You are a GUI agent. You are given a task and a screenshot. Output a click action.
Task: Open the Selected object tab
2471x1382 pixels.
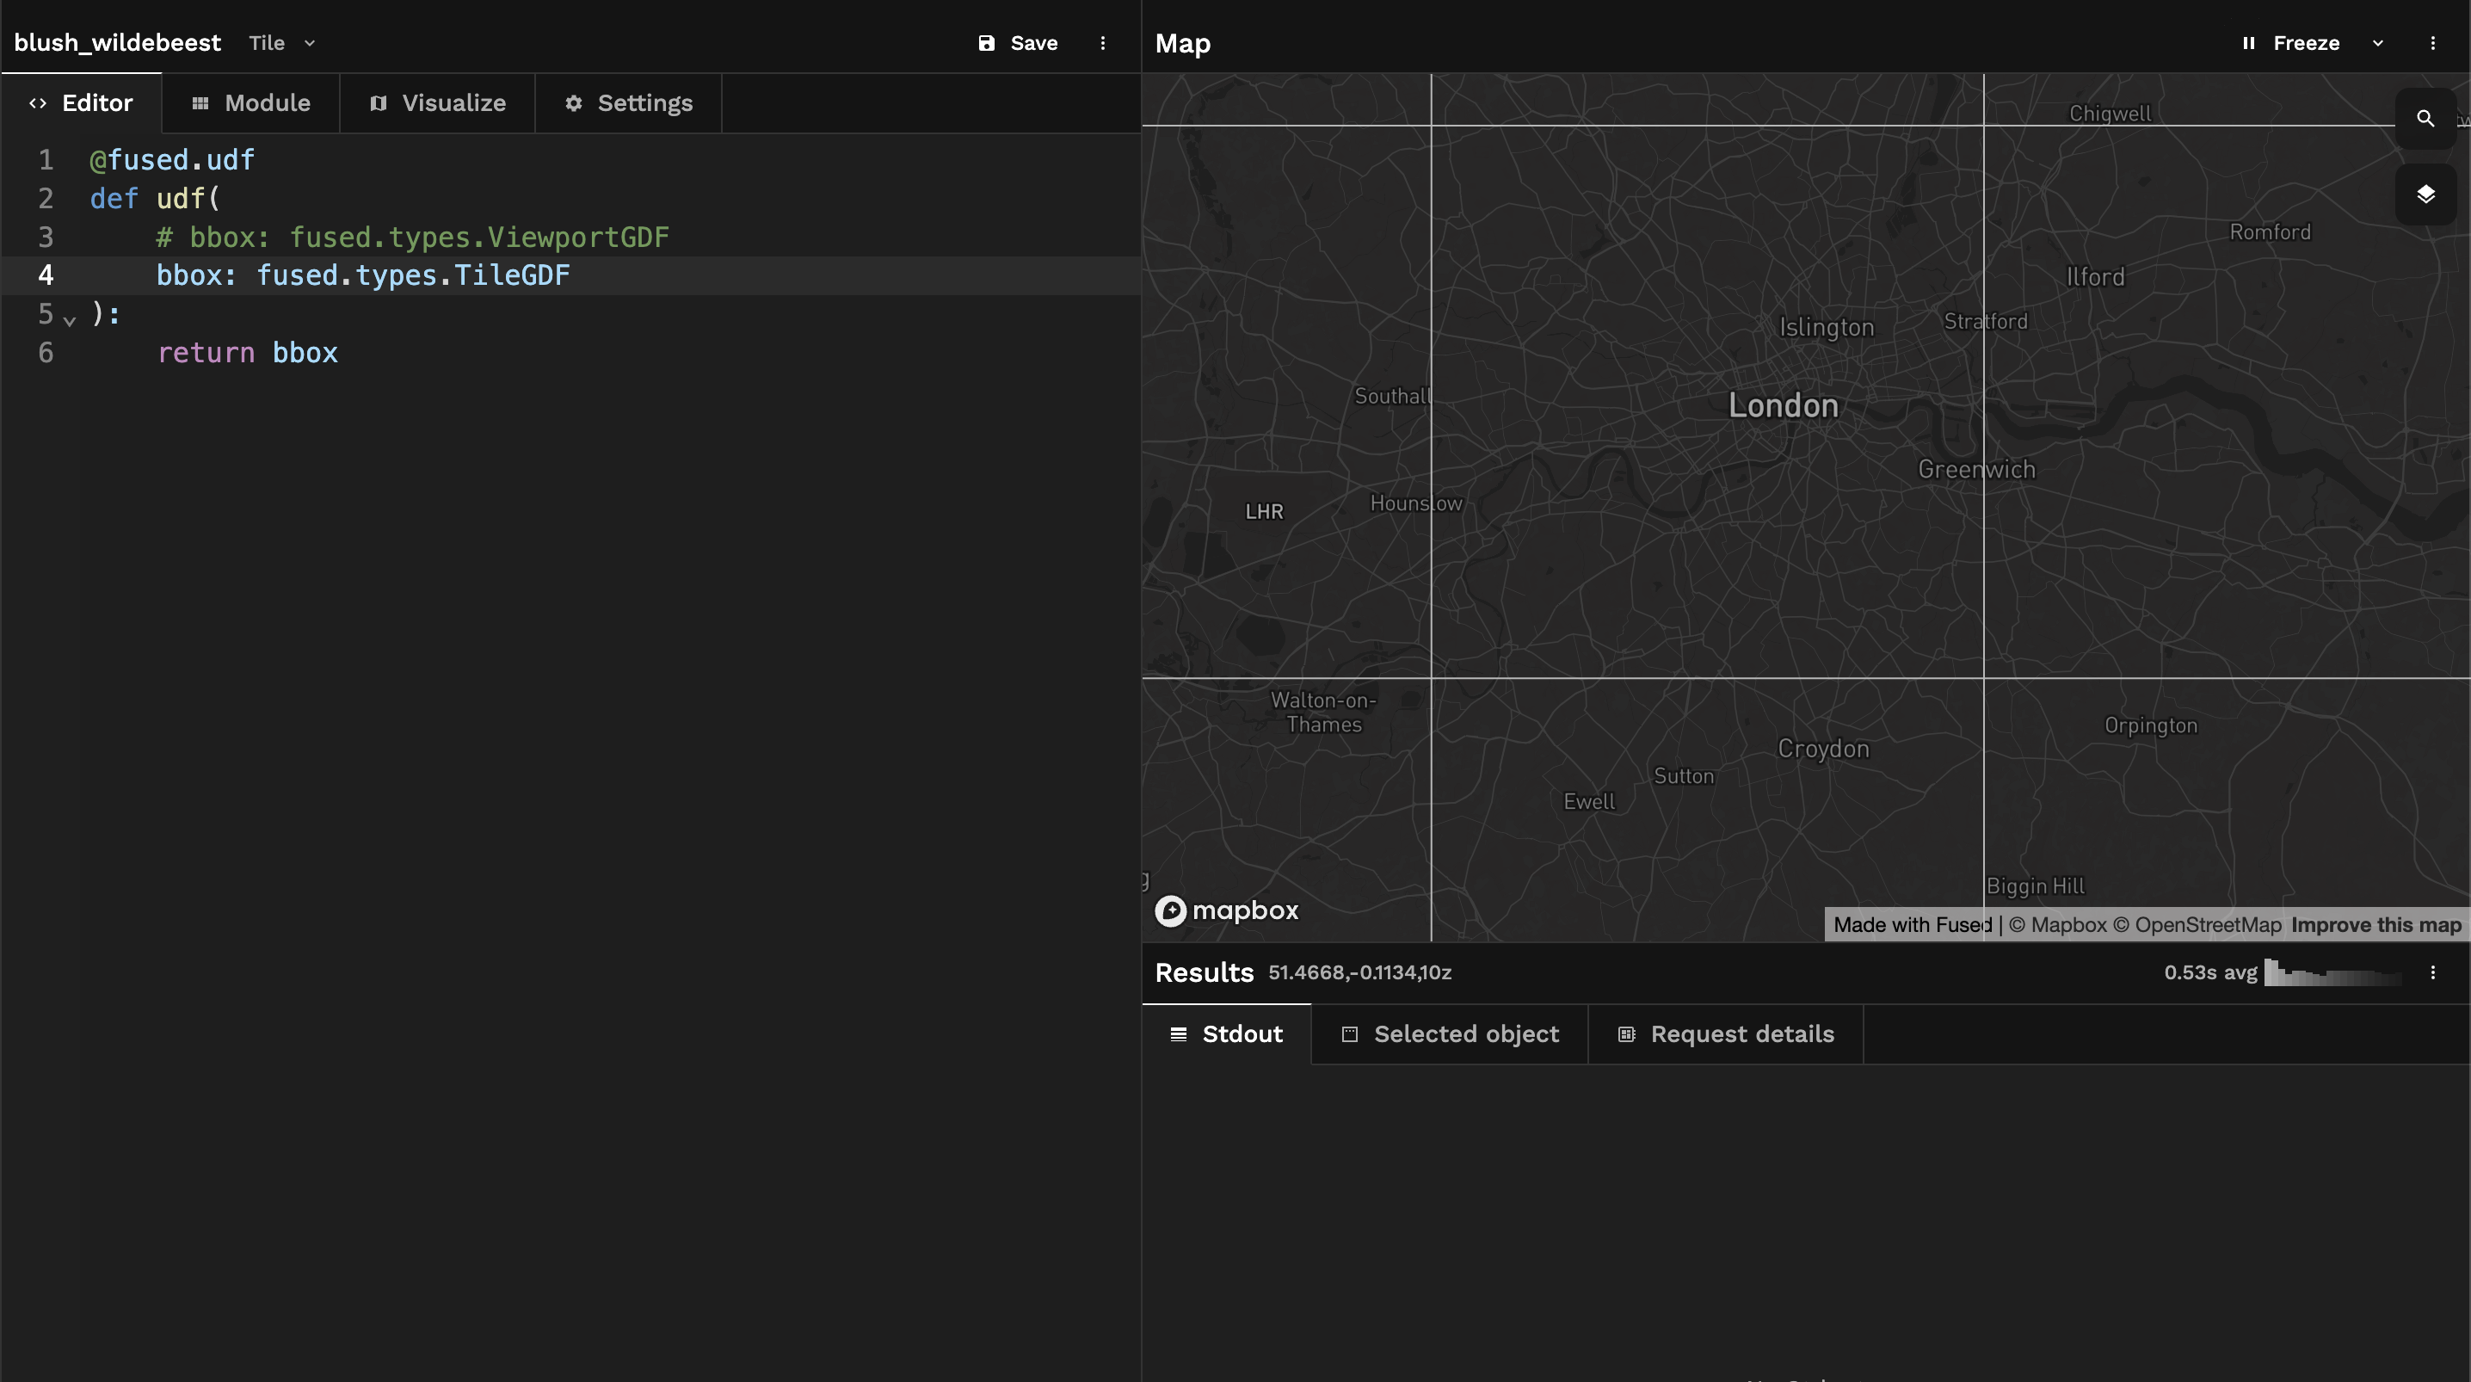[x=1450, y=1034]
